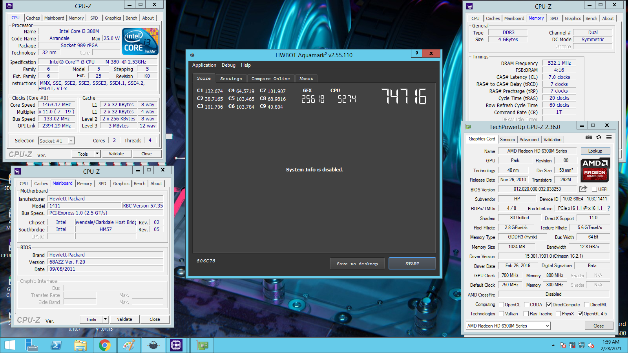Click the GPU-Z title bar icon

coord(468,127)
